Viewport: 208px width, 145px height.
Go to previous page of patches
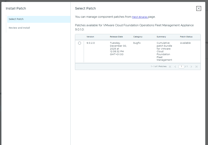click(175, 67)
